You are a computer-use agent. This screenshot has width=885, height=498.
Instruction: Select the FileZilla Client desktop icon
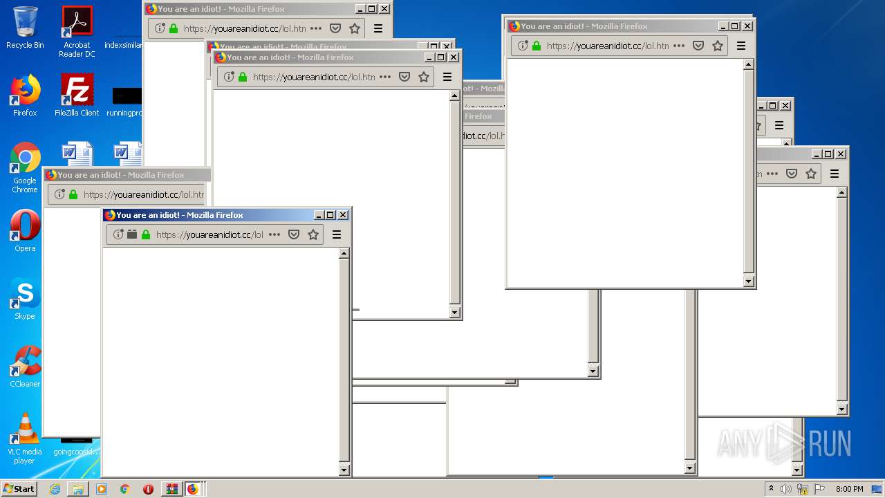click(x=77, y=95)
